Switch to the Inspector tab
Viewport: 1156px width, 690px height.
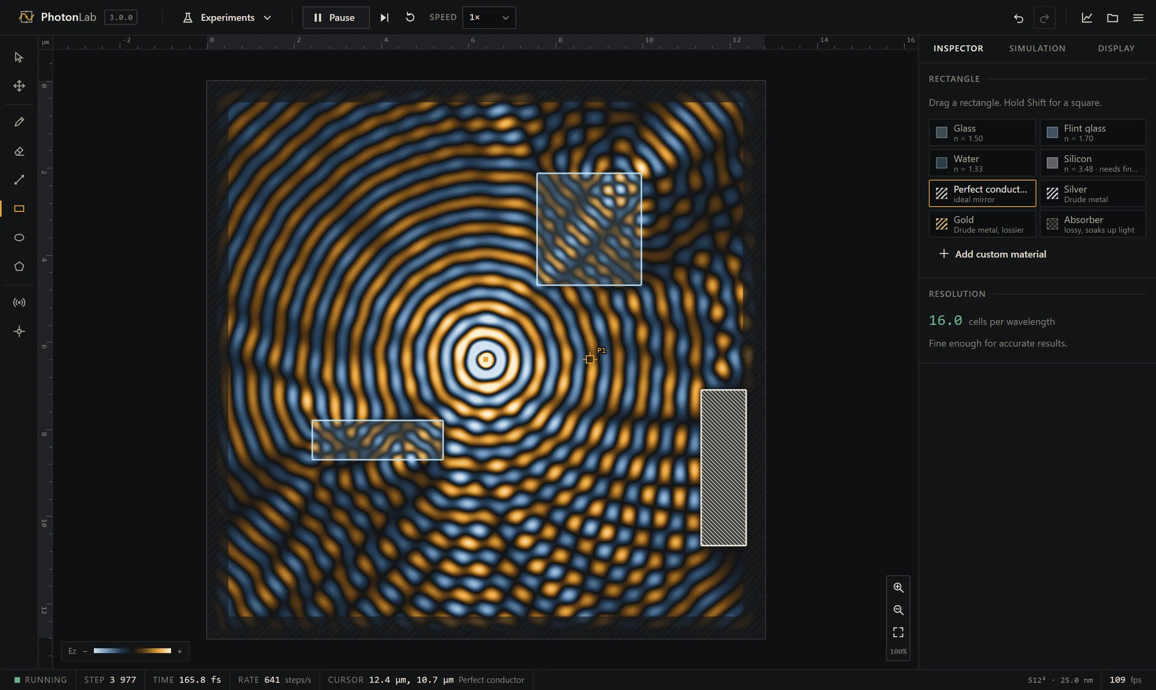coord(958,49)
